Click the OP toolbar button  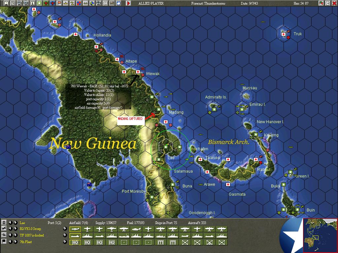(105, 3)
